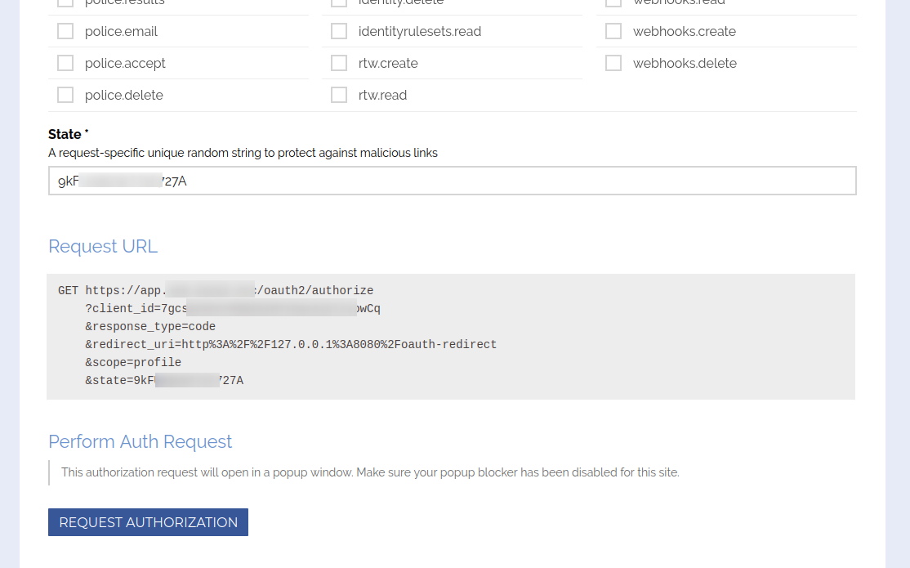
Task: Toggle the identityrulesets.read checkbox
Action: pos(339,32)
